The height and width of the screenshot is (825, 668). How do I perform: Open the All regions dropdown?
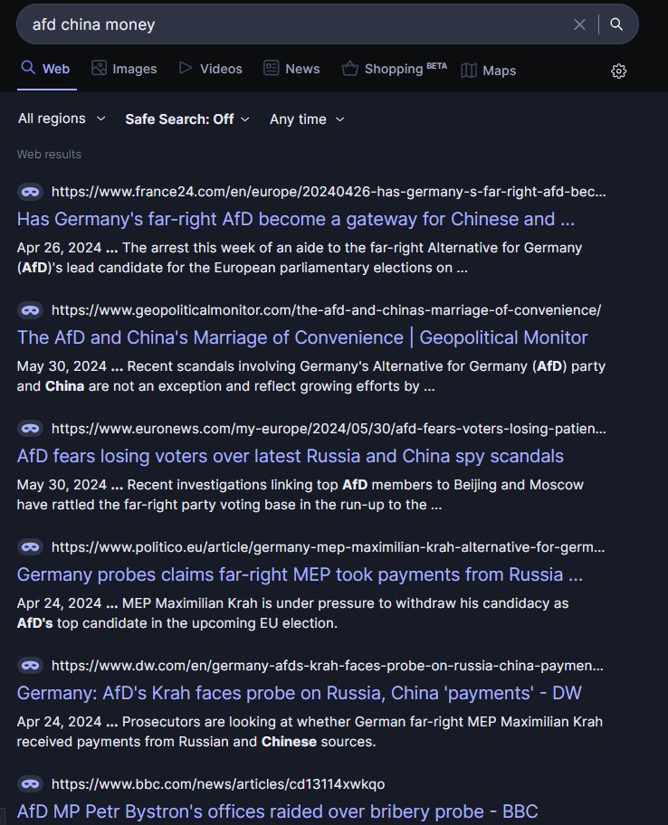pyautogui.click(x=62, y=119)
